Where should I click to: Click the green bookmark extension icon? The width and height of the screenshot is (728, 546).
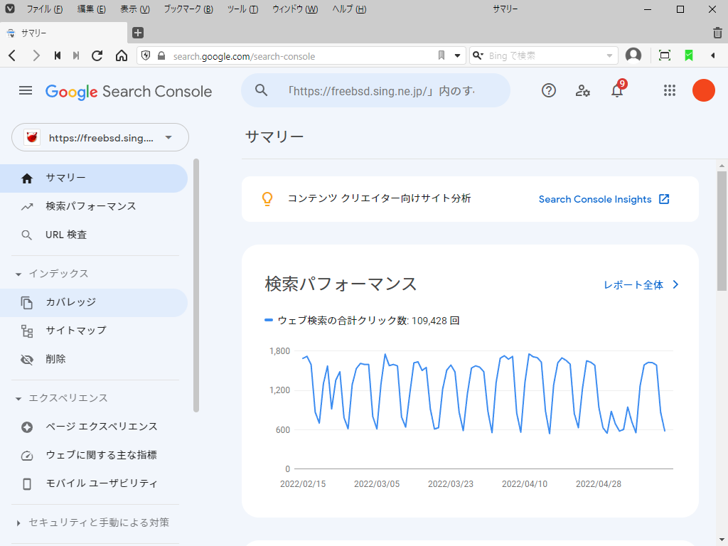pos(689,55)
